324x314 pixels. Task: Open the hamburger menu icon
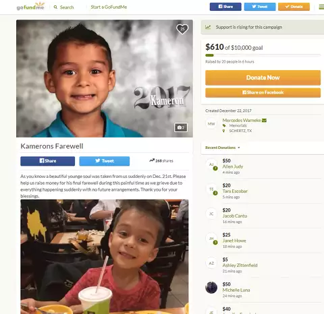(x=321, y=7)
